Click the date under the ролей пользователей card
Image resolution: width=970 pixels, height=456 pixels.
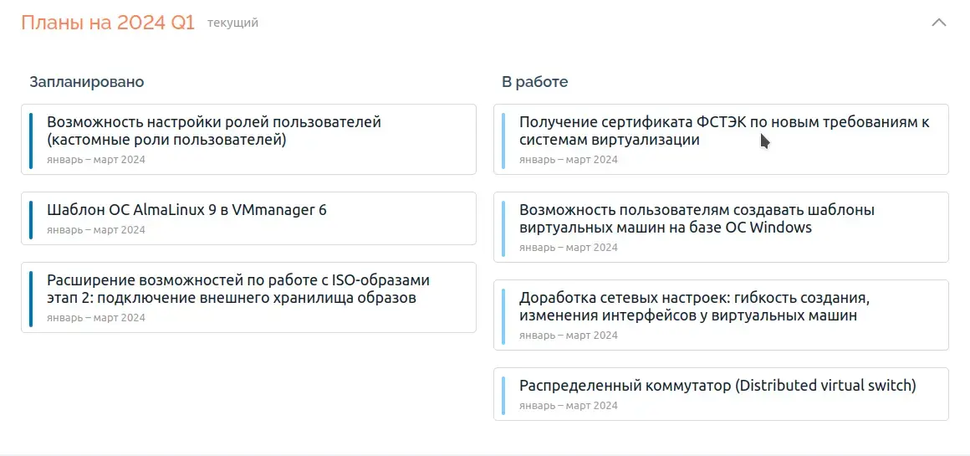tap(96, 160)
